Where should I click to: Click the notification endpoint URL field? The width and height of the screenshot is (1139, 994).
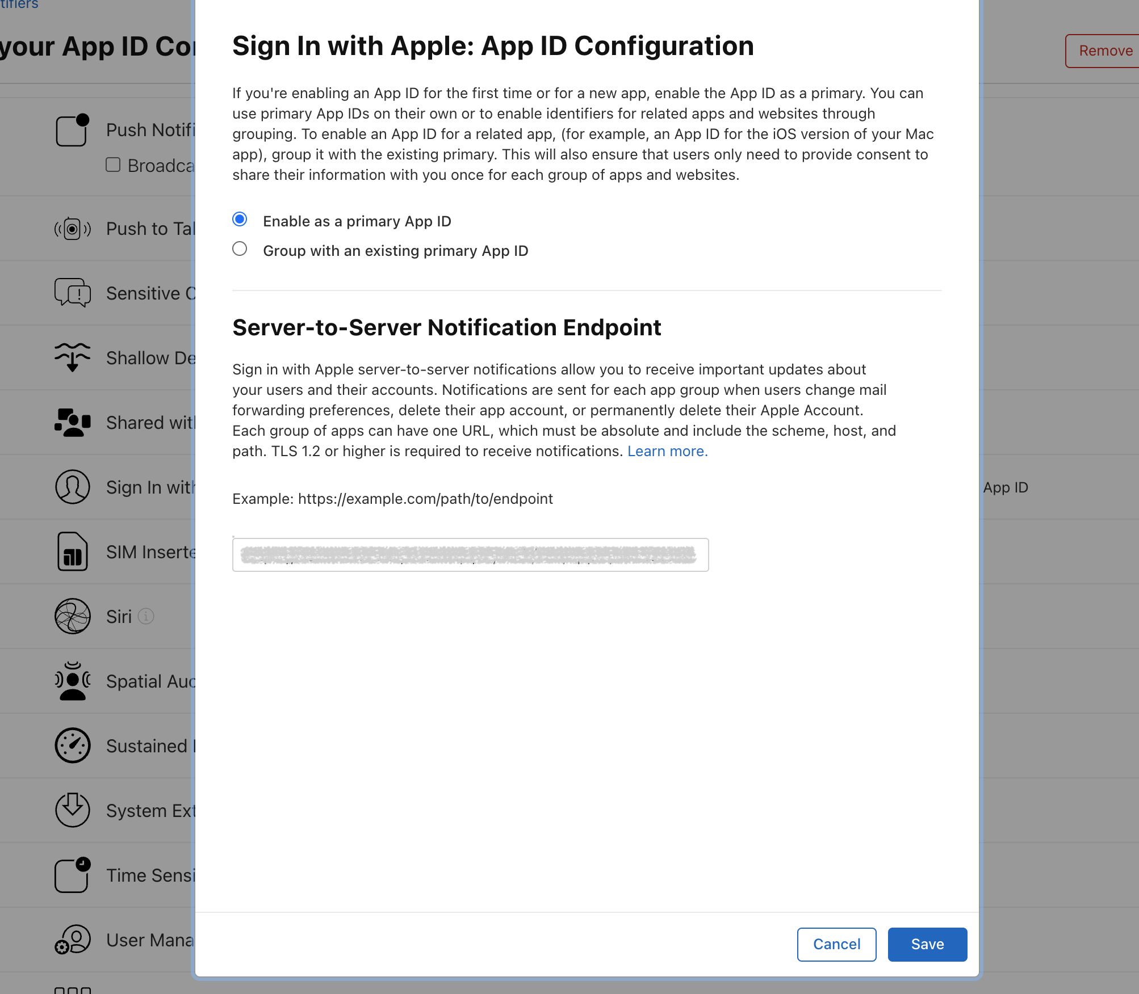pyautogui.click(x=470, y=555)
